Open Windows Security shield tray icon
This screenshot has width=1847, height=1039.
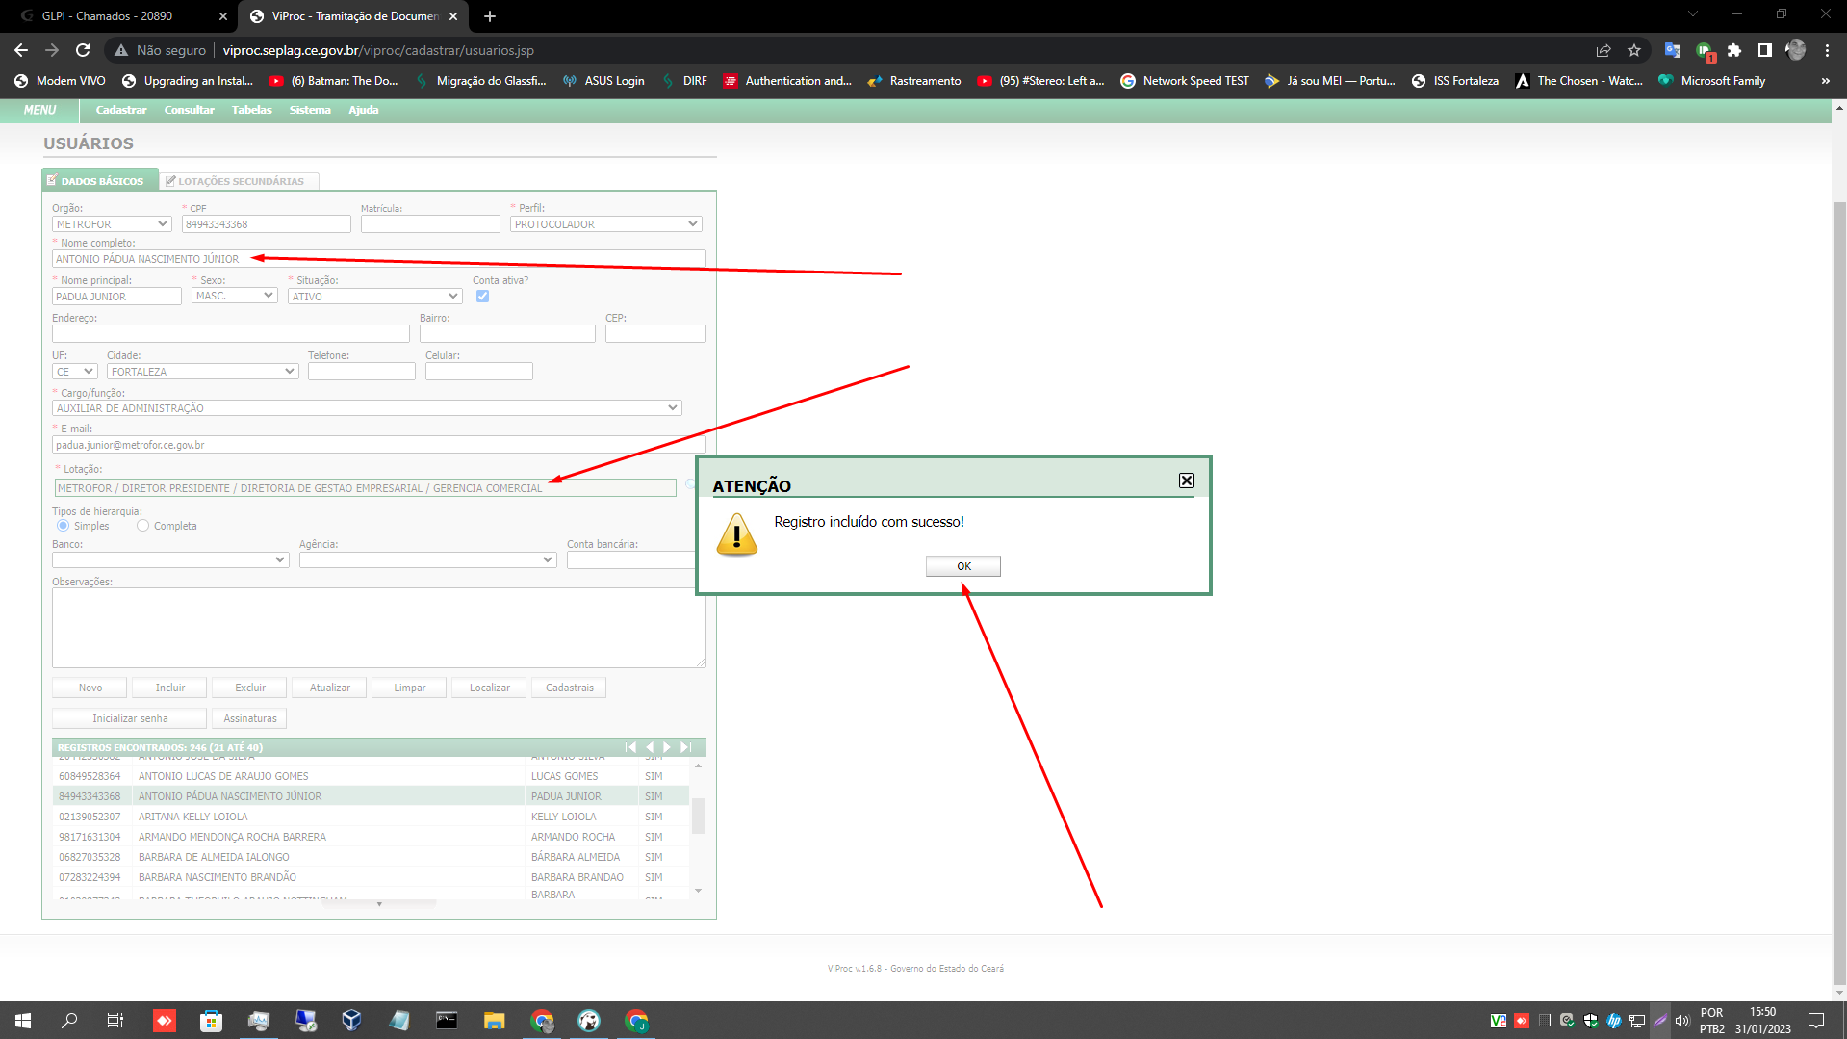coord(1591,1021)
